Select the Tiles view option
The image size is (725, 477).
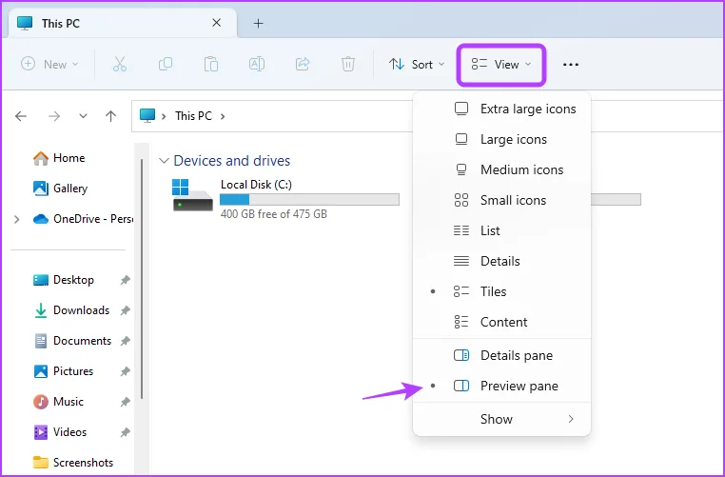coord(501,291)
